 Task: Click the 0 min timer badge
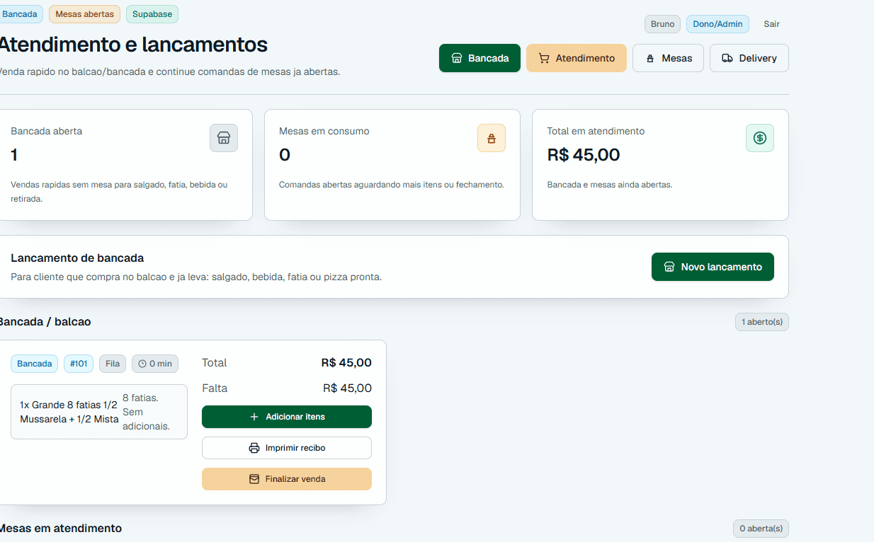(155, 364)
